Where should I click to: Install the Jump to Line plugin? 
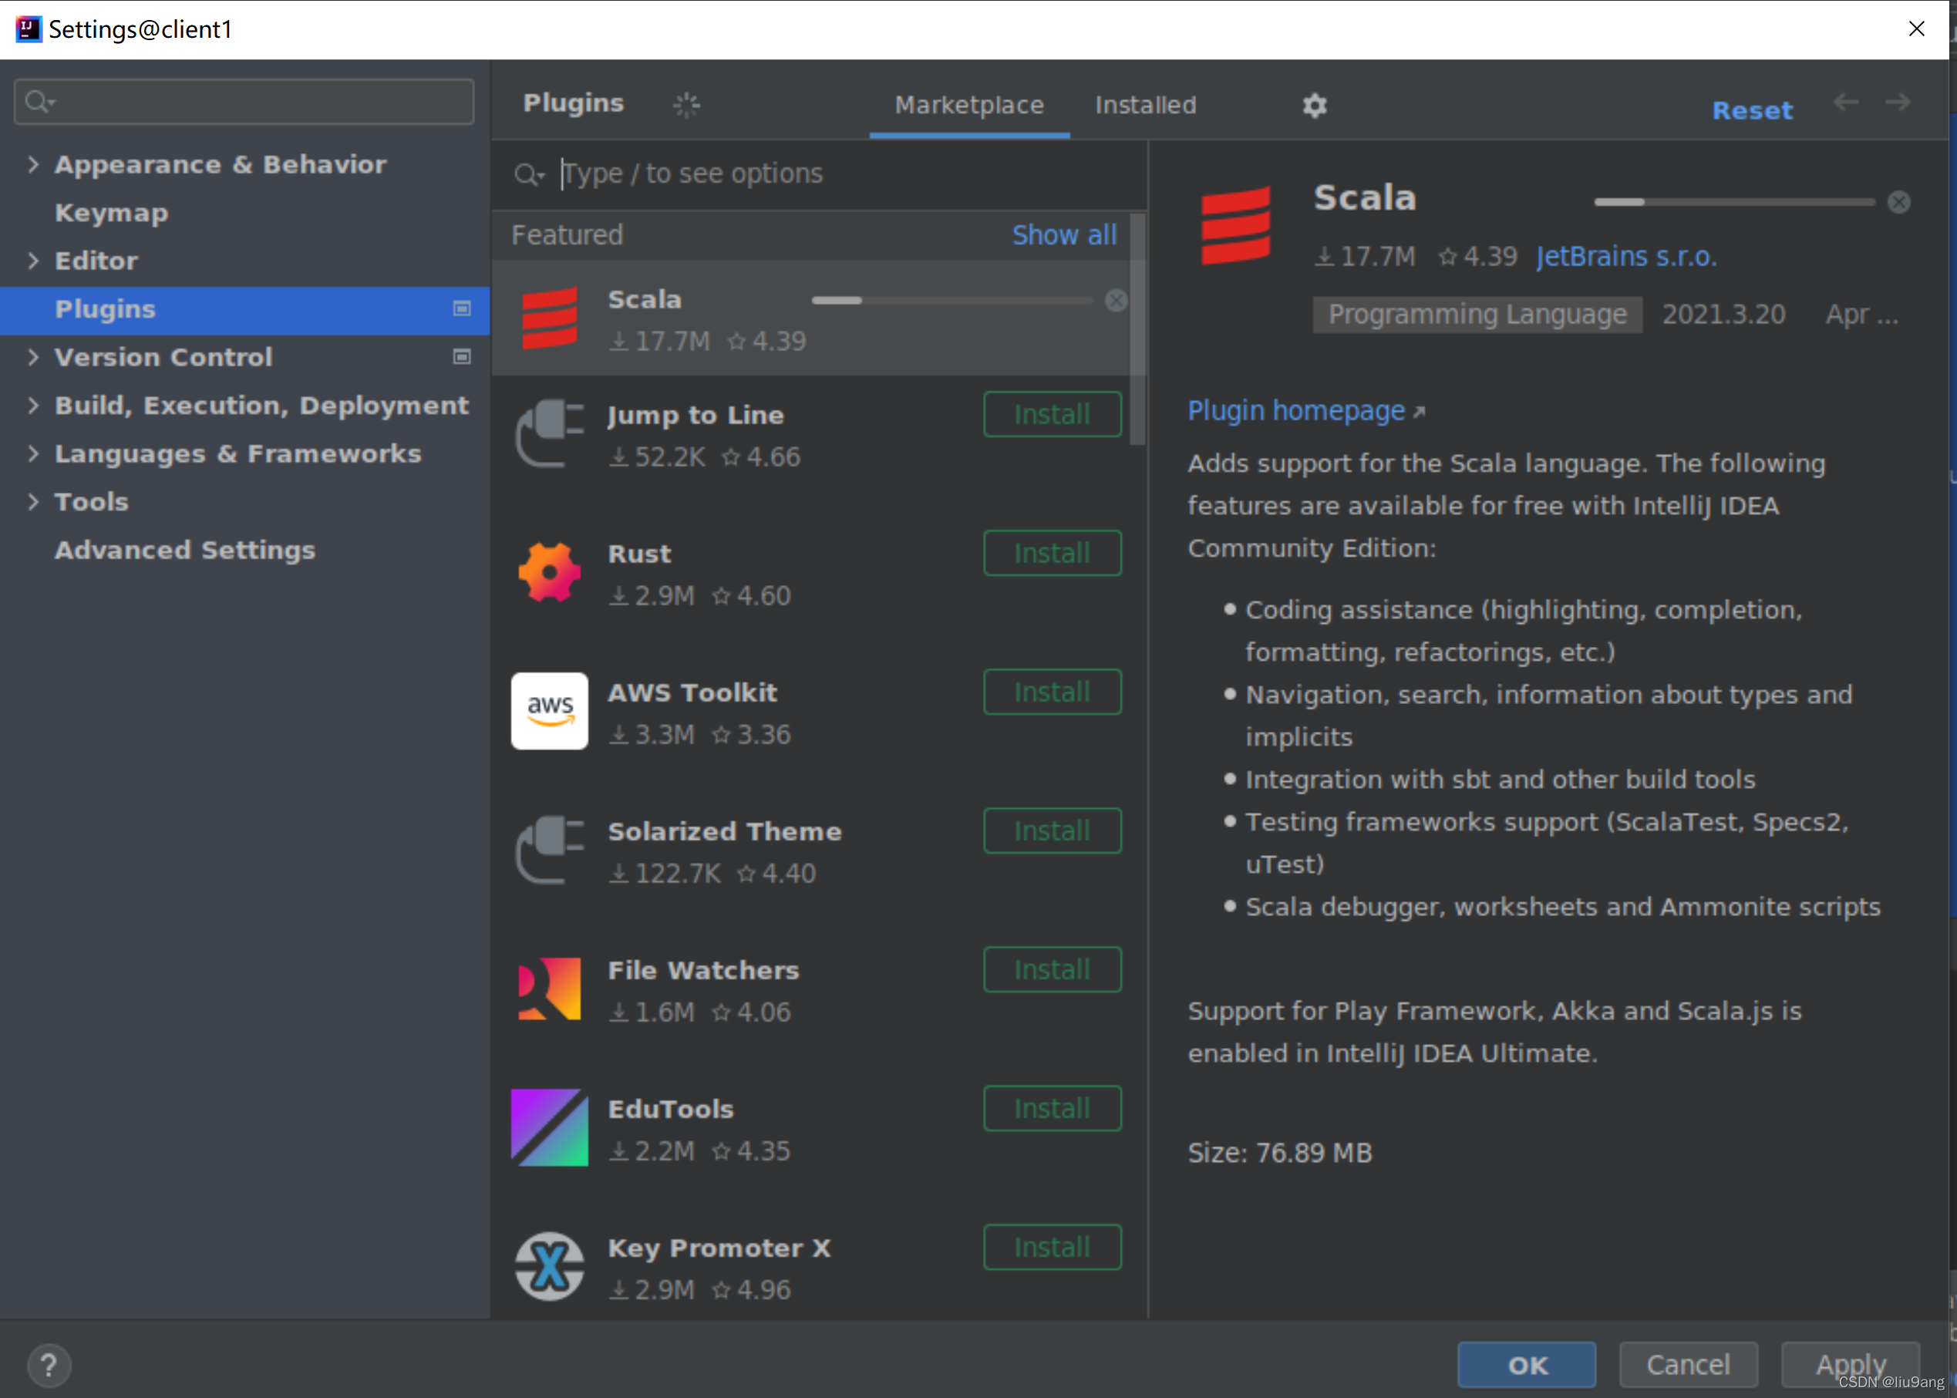(1052, 414)
